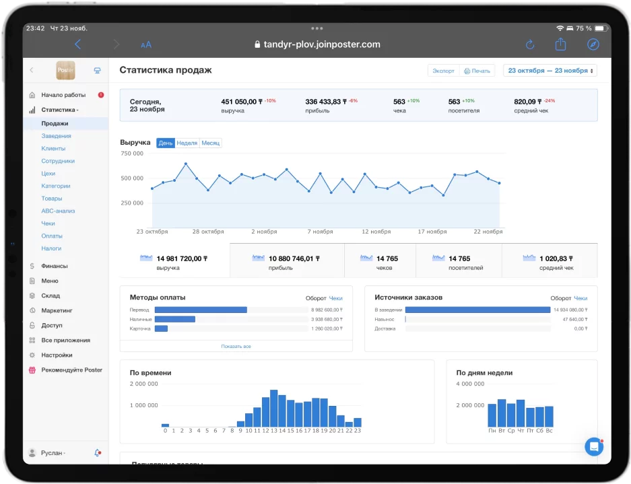Screen dimensions: 631x484
Task: Switch revenue chart to Месяц view
Action: 210,143
